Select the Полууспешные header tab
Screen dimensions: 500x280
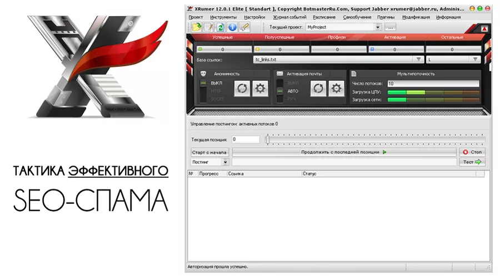(x=279, y=37)
